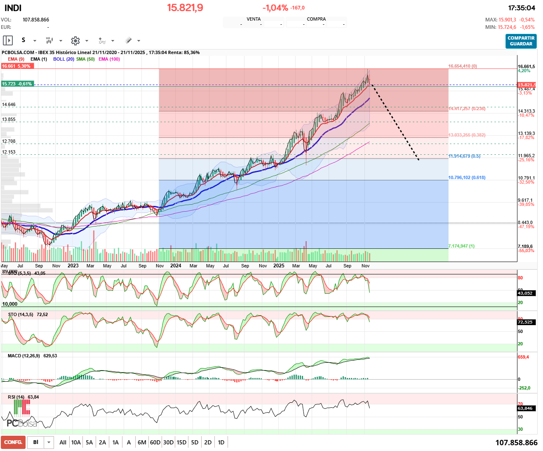The image size is (543, 451).
Task: Toggle the SMA (50) indicator label
Action: point(85,59)
